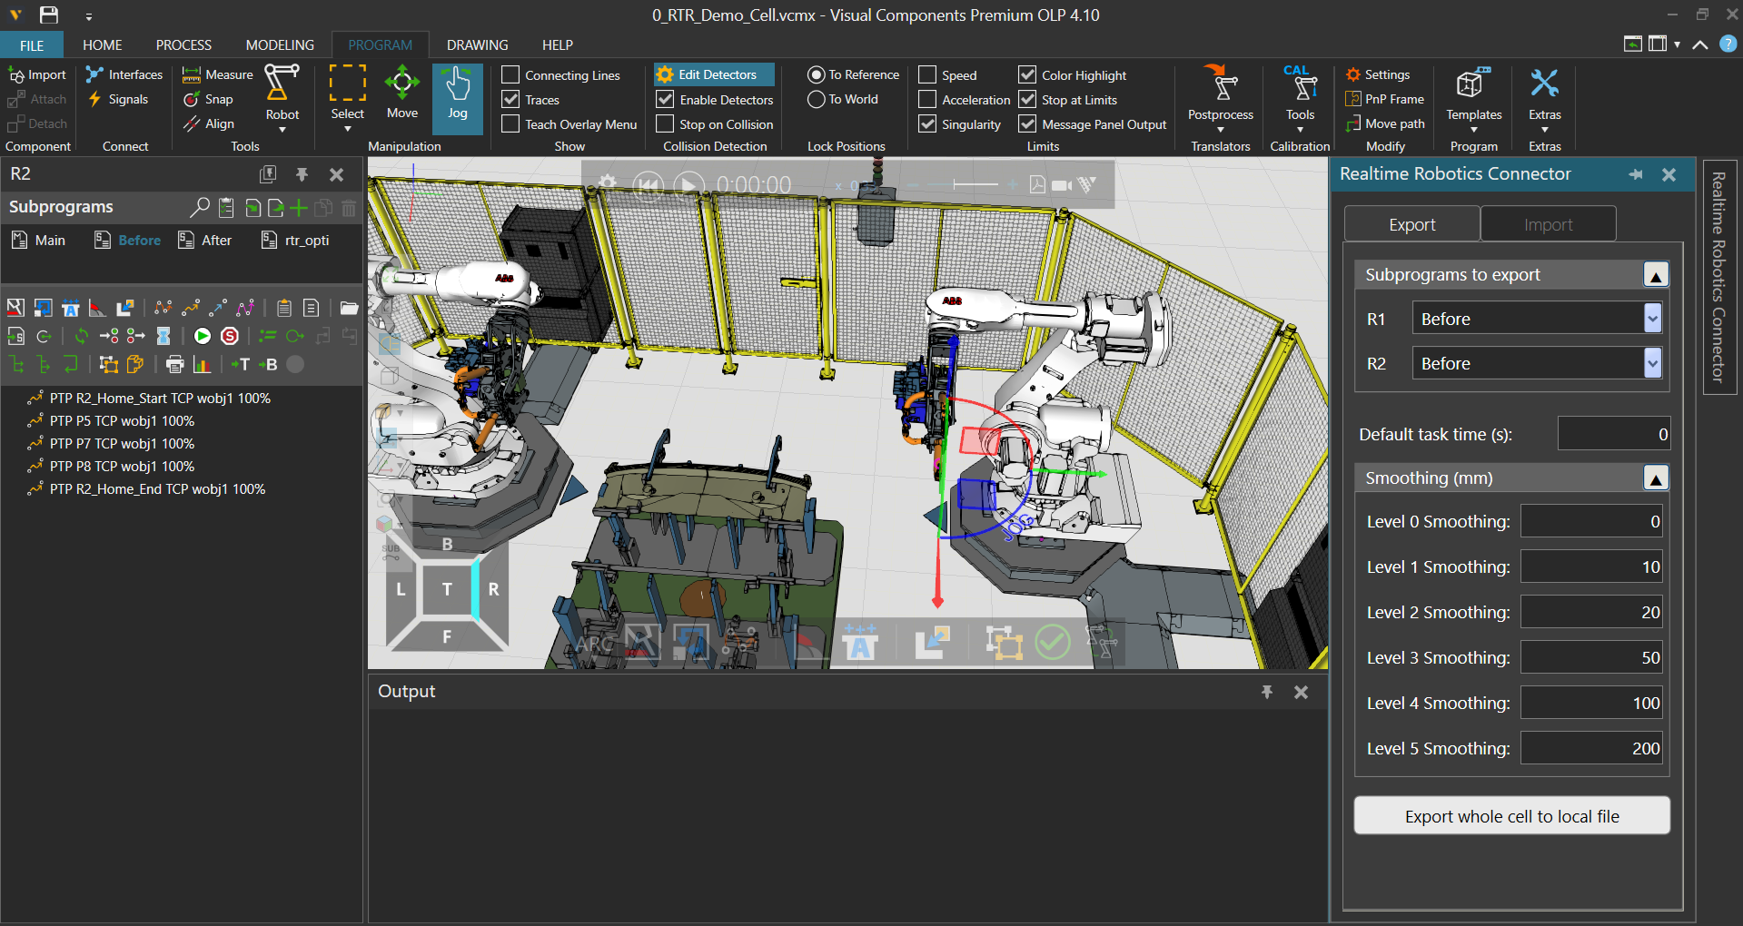Open the Postprocess translators menu

tap(1220, 98)
